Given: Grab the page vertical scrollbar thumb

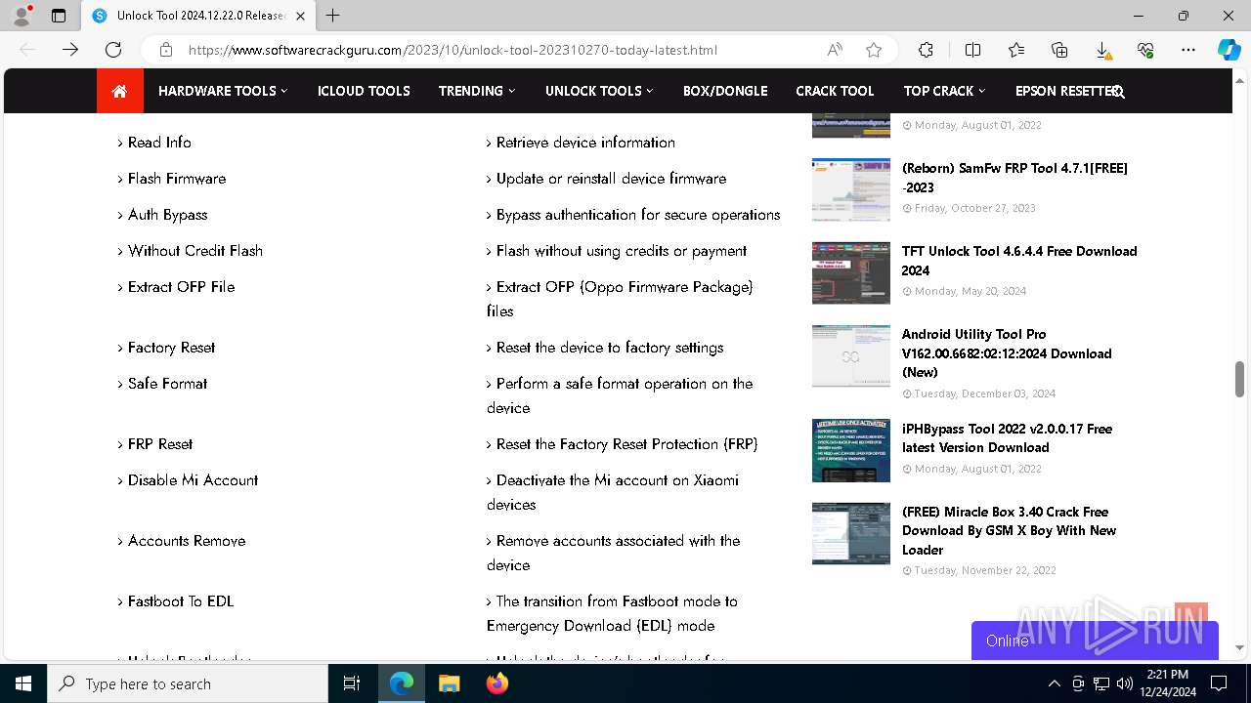Looking at the screenshot, I should (1239, 379).
